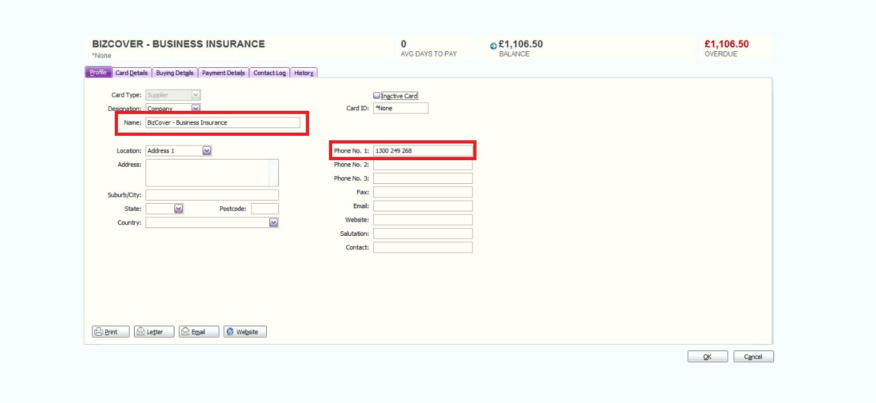876x403 pixels.
Task: Click the Contact field
Action: click(x=423, y=247)
